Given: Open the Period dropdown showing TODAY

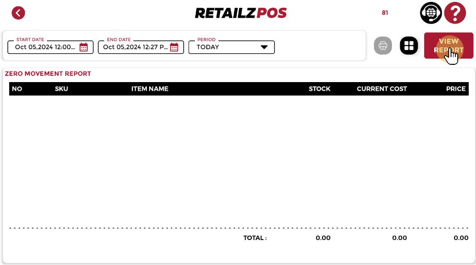Looking at the screenshot, I should coord(226,47).
